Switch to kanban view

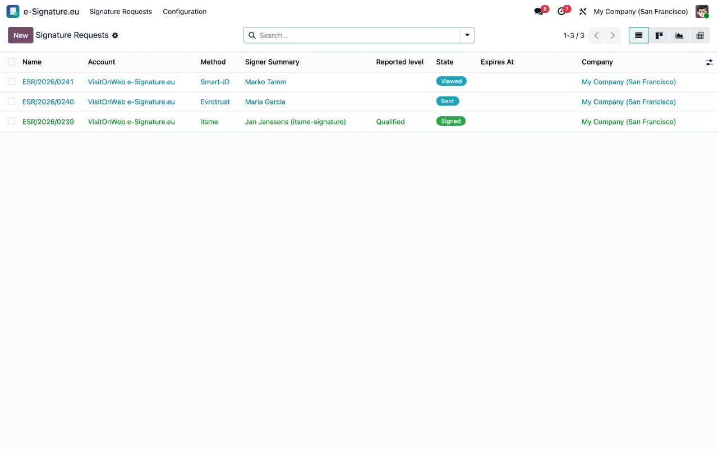click(659, 35)
